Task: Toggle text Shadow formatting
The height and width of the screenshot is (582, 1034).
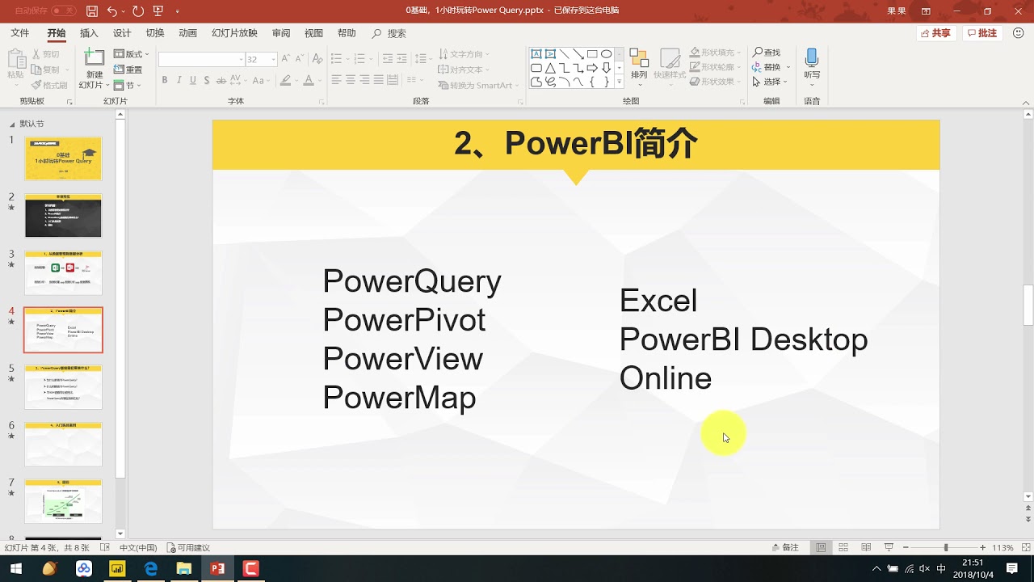Action: click(207, 80)
